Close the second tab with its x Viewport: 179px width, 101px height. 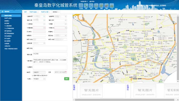[x=38, y=12]
